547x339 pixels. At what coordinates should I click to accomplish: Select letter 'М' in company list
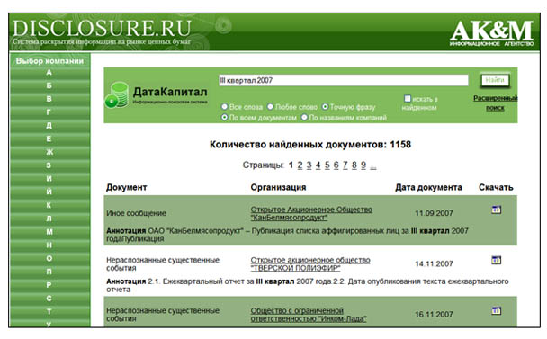(x=49, y=232)
